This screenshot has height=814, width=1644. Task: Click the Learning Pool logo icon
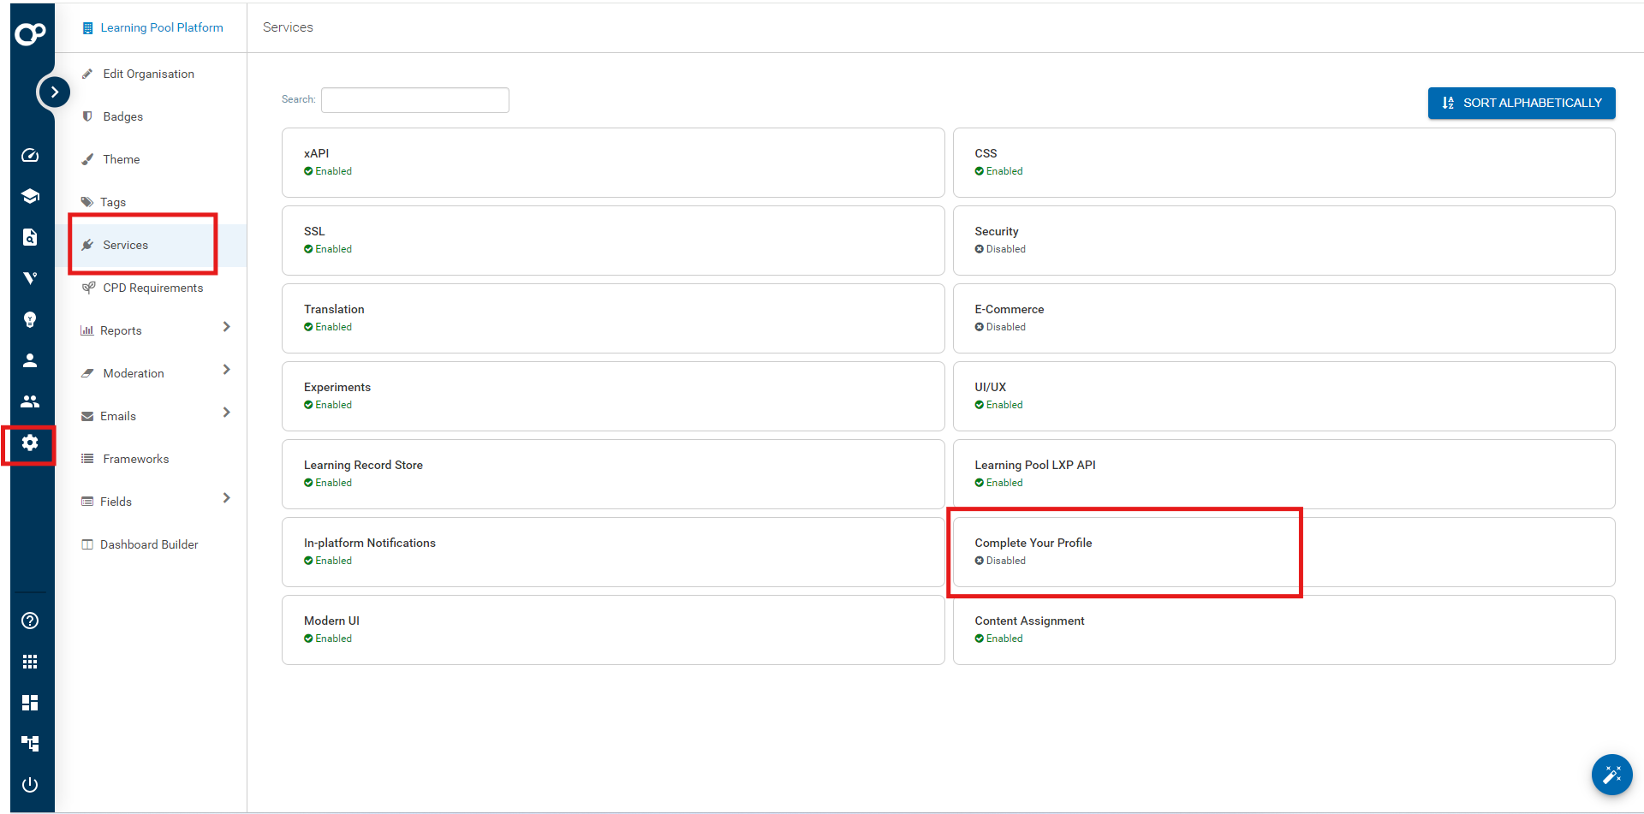pos(30,33)
